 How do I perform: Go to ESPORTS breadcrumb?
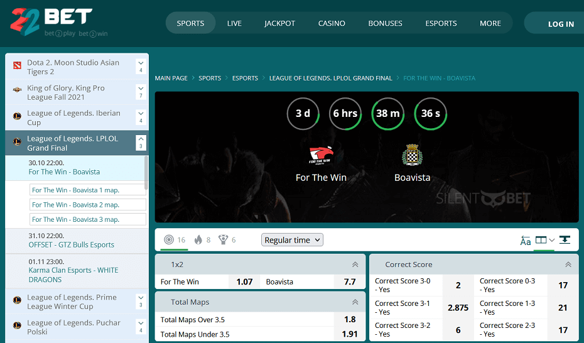[x=245, y=78]
